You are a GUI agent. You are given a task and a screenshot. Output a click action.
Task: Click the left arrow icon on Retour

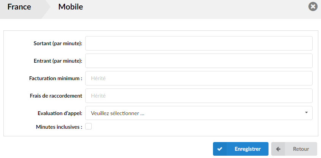pyautogui.click(x=278, y=149)
